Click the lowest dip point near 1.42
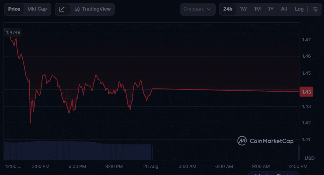Image resolution: width=324 pixels, height=175 pixels. (x=30, y=123)
